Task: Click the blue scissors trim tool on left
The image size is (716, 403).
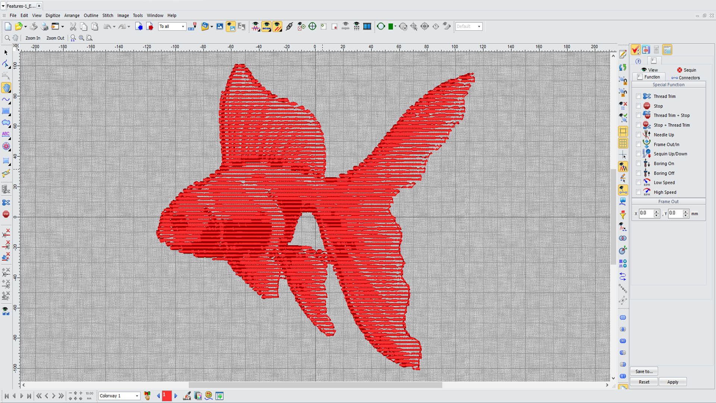Action: 6,203
